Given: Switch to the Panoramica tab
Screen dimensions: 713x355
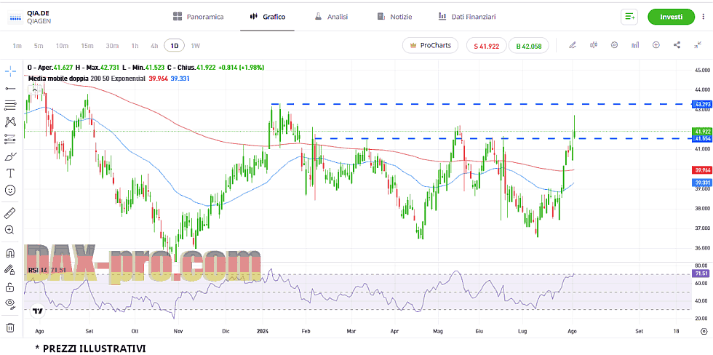Looking at the screenshot, I should point(199,17).
